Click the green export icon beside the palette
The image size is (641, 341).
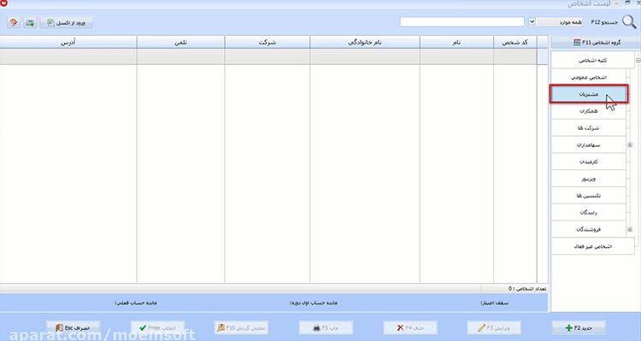[x=30, y=22]
